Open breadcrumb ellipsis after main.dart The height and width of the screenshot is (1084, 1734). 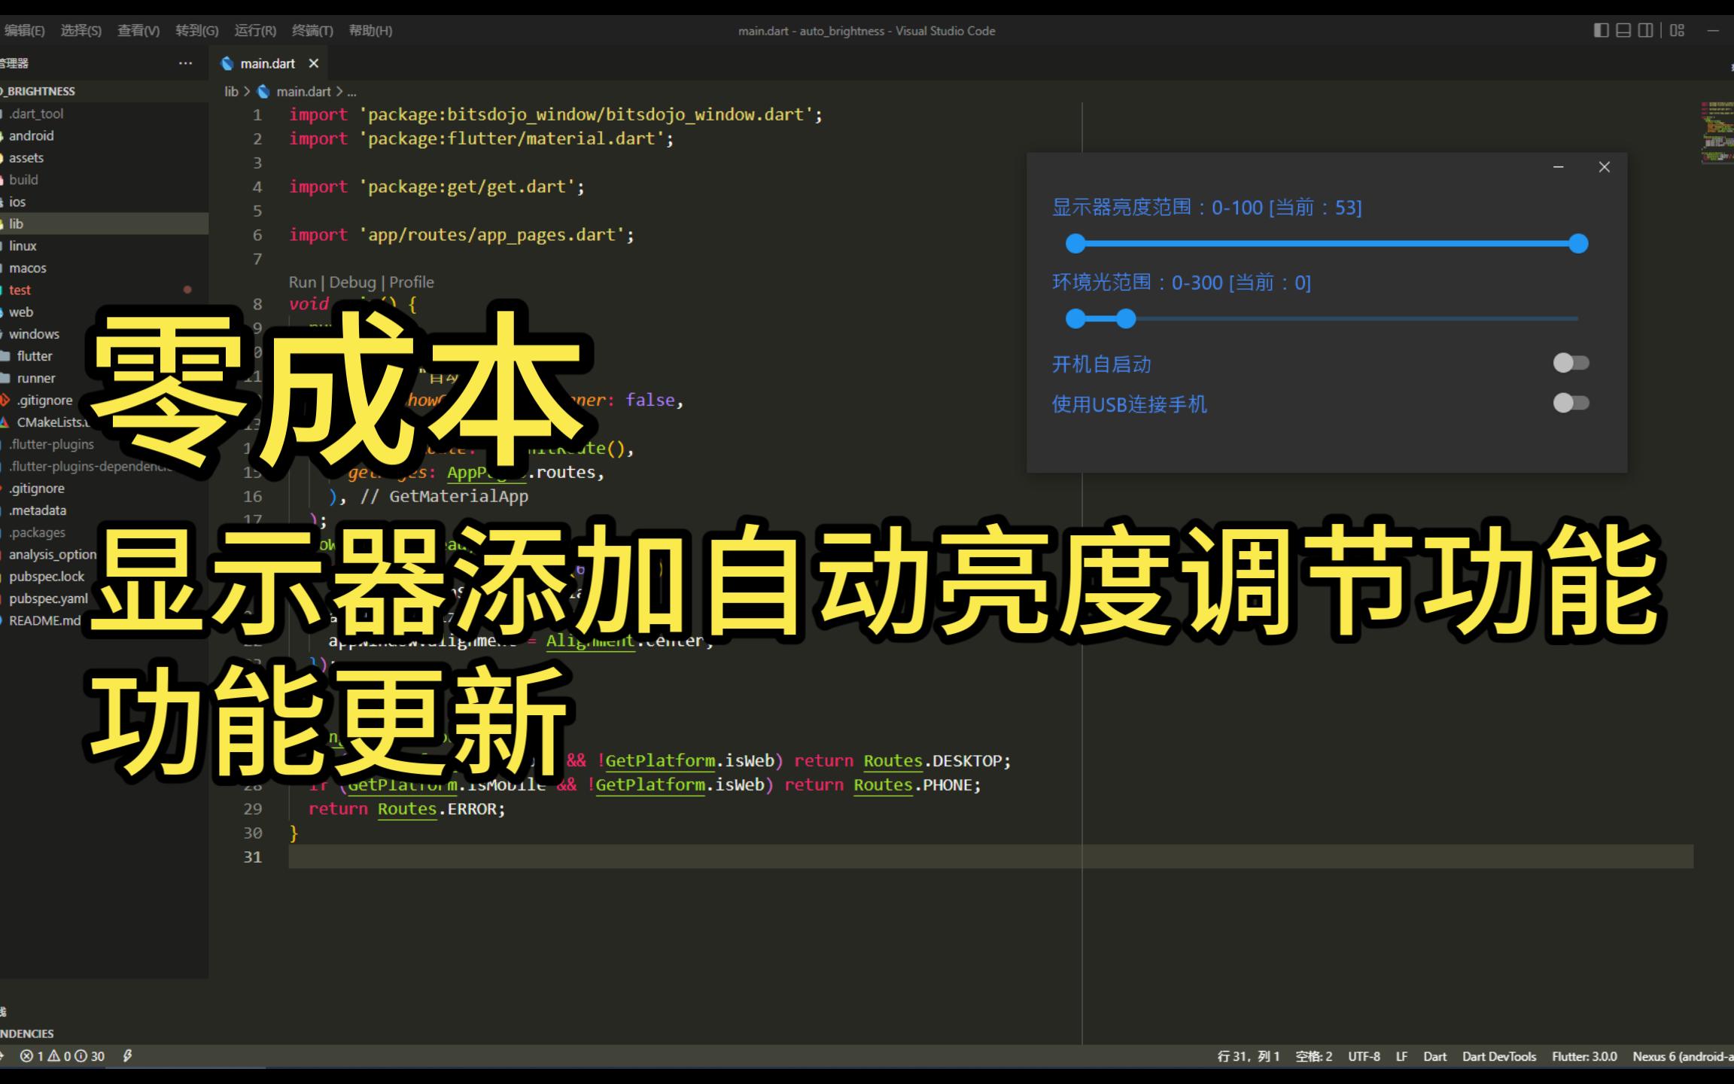coord(351,91)
